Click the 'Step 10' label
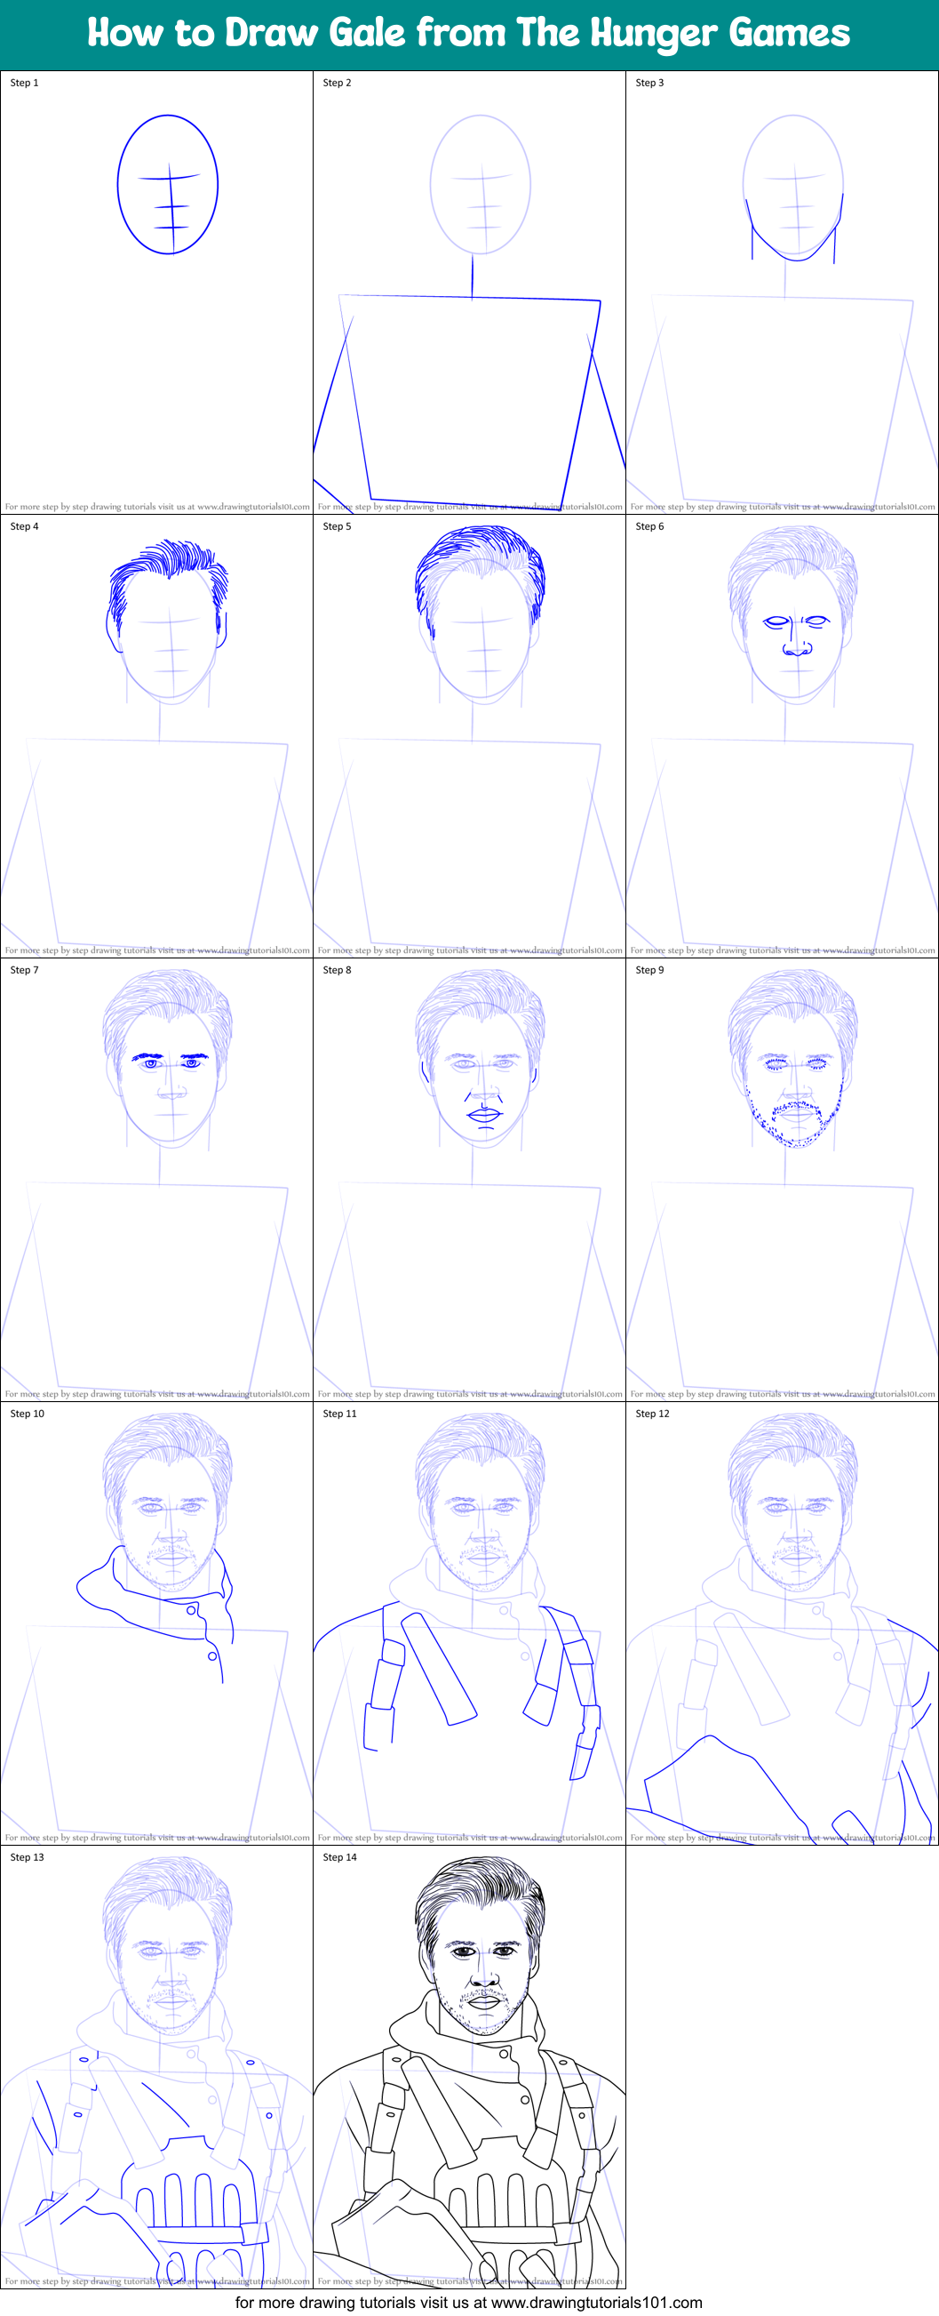 click(x=27, y=1414)
